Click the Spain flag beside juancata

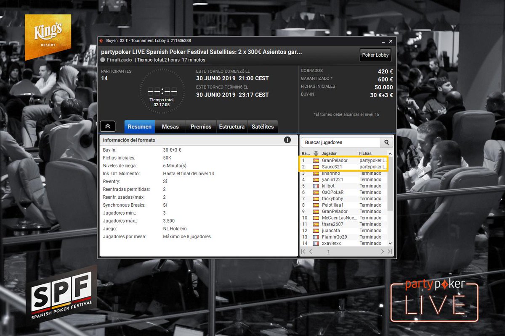coord(316,231)
